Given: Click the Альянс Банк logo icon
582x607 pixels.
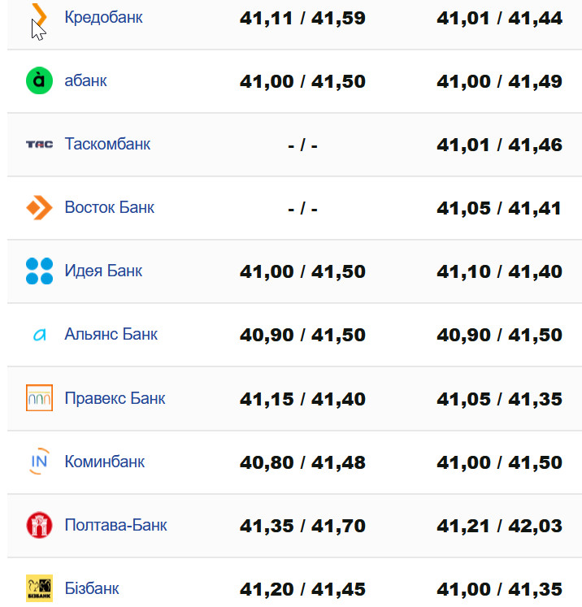Looking at the screenshot, I should 39,335.
